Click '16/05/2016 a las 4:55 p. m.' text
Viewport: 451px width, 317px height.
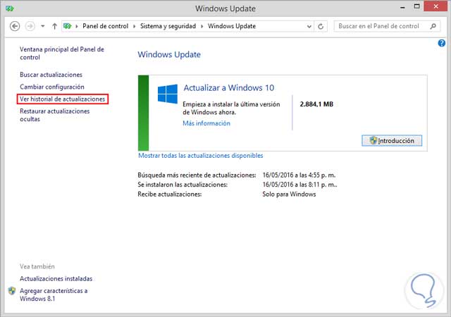[x=299, y=175]
